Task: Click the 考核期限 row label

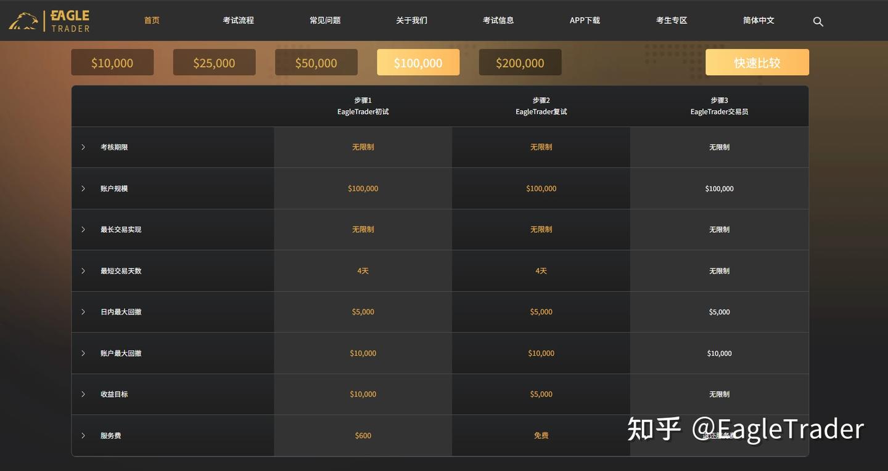Action: 114,147
